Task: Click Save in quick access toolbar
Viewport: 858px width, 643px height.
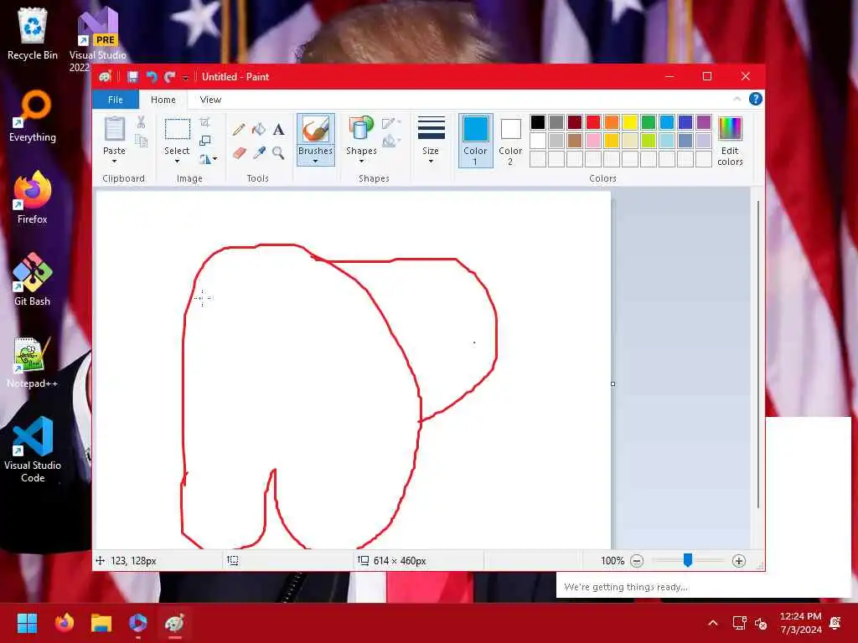Action: point(132,77)
